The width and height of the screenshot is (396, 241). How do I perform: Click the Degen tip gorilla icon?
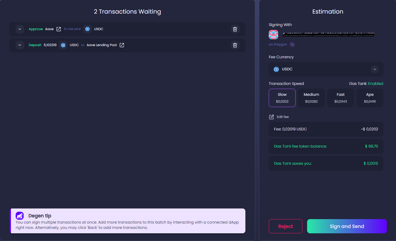coord(20,216)
